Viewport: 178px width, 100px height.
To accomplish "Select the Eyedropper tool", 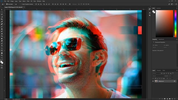I will click(x=2, y=22).
